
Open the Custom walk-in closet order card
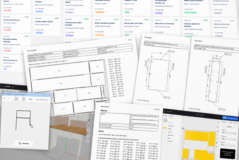(47, 26)
